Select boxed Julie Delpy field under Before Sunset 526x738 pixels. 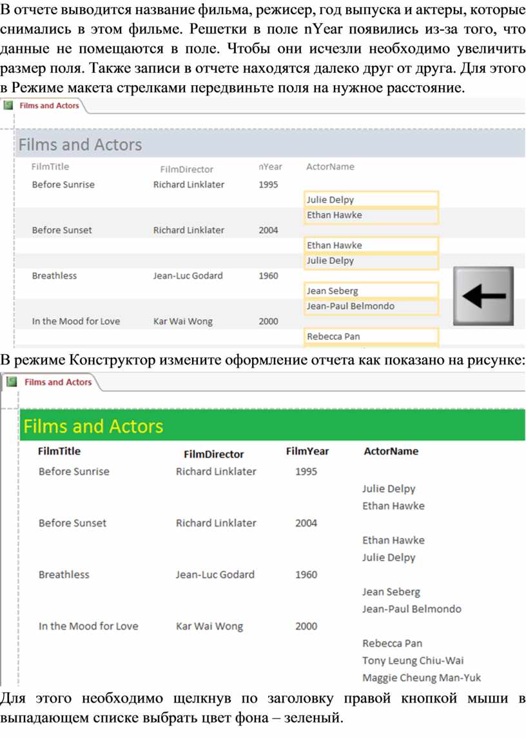click(x=371, y=261)
